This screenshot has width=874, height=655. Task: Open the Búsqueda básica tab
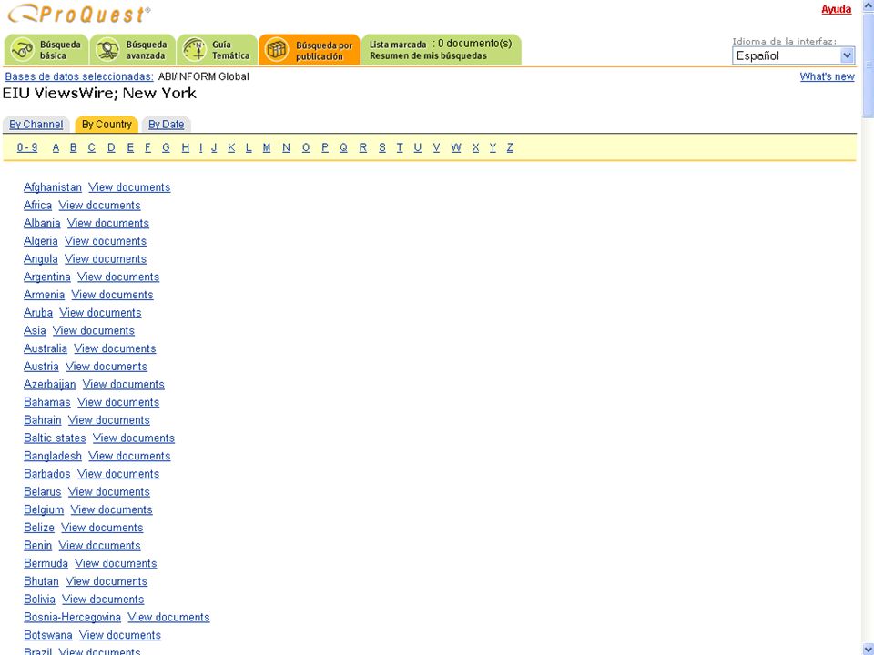46,50
